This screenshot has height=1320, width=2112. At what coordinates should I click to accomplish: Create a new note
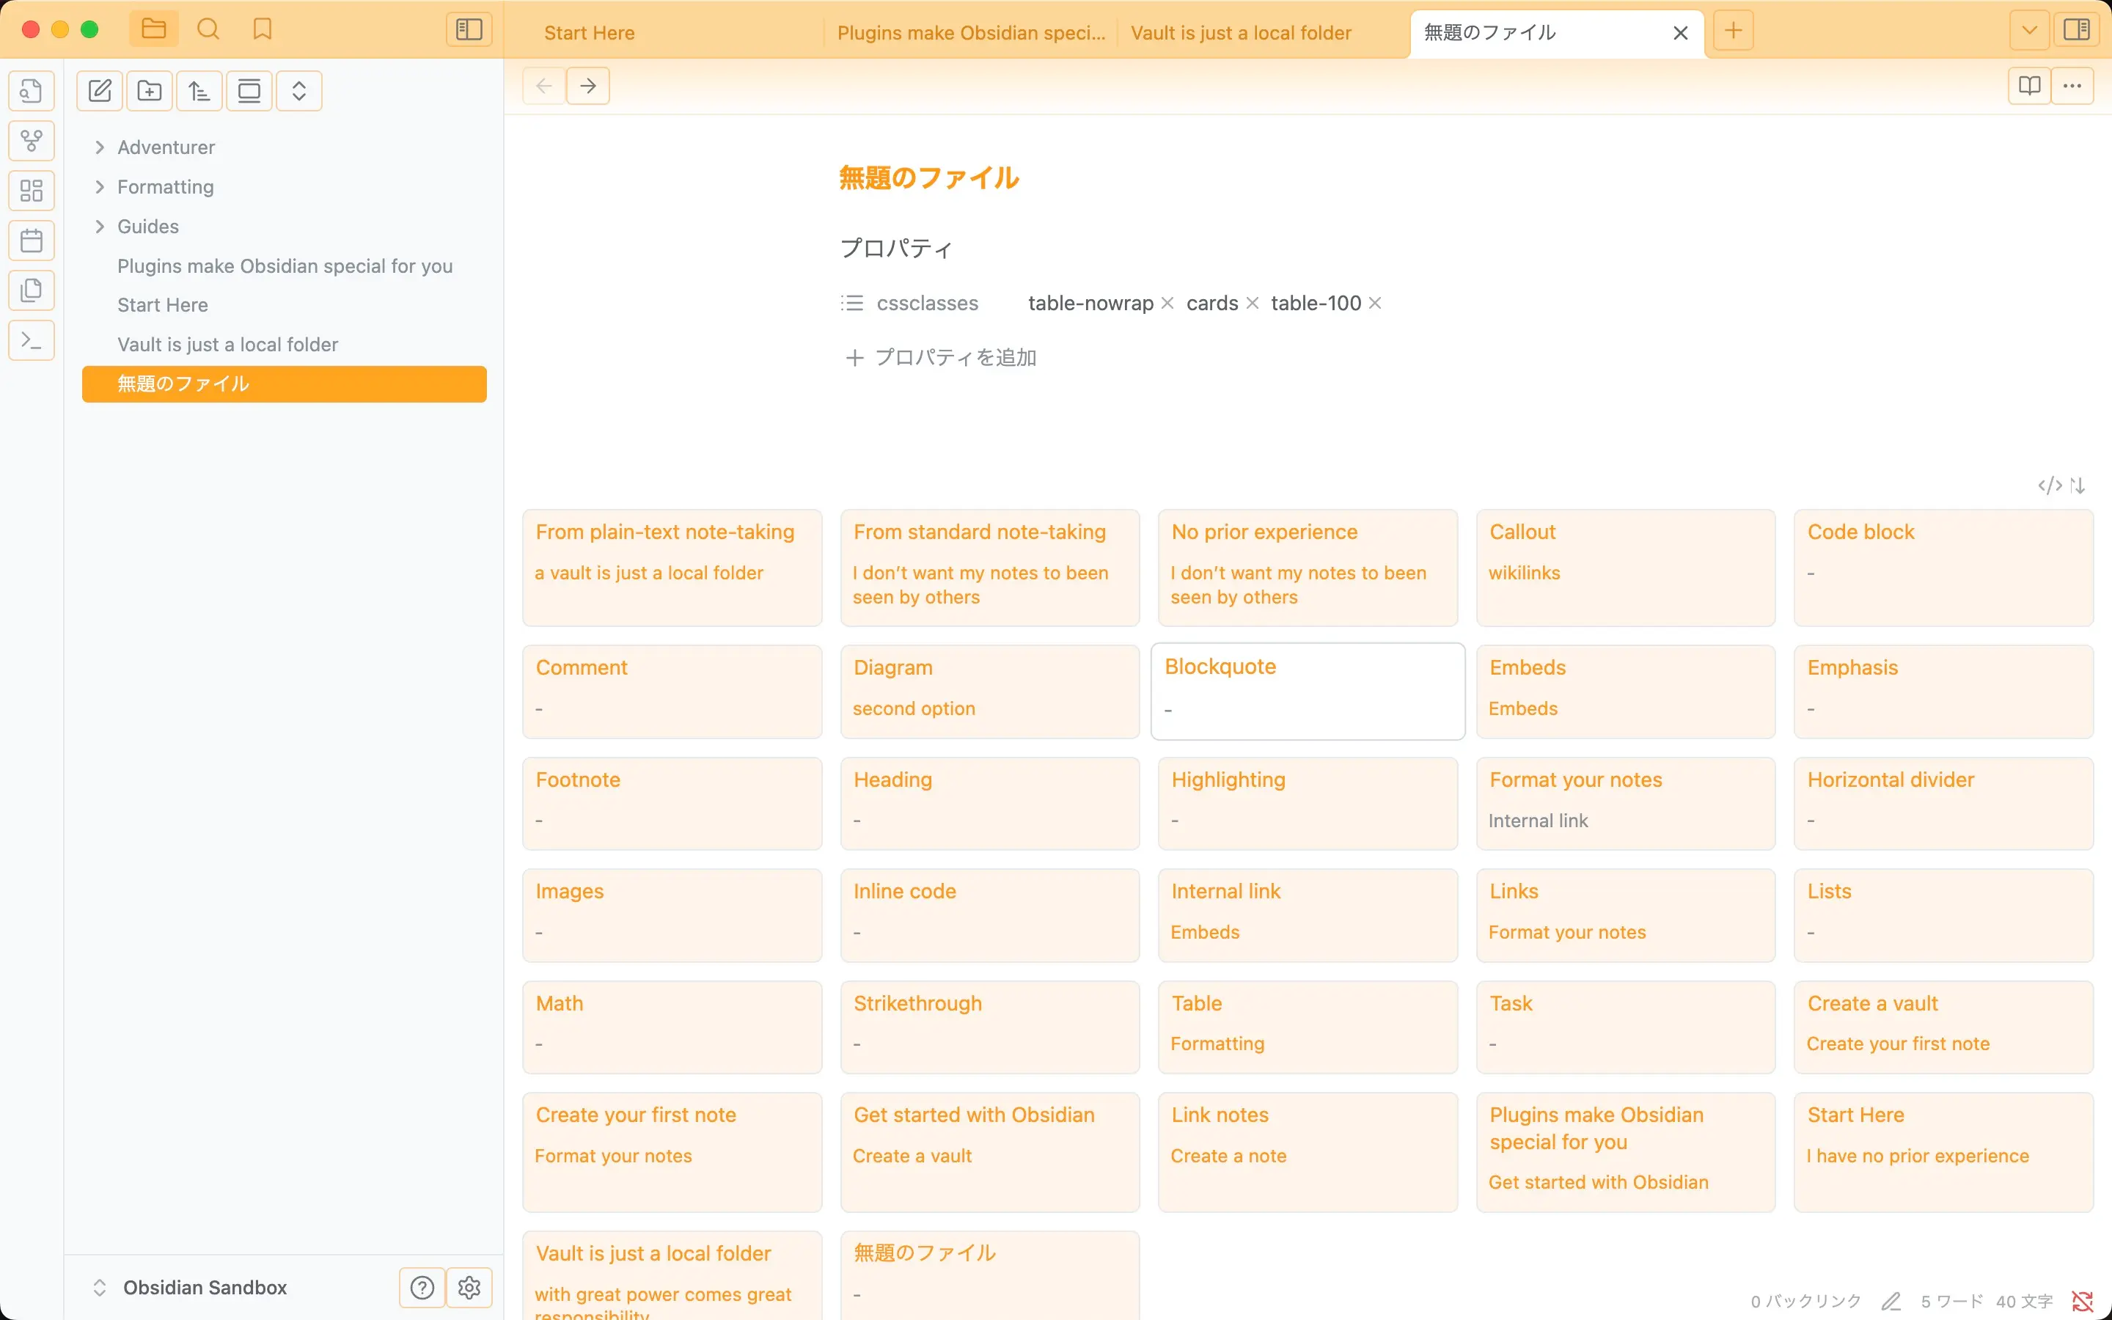[100, 91]
